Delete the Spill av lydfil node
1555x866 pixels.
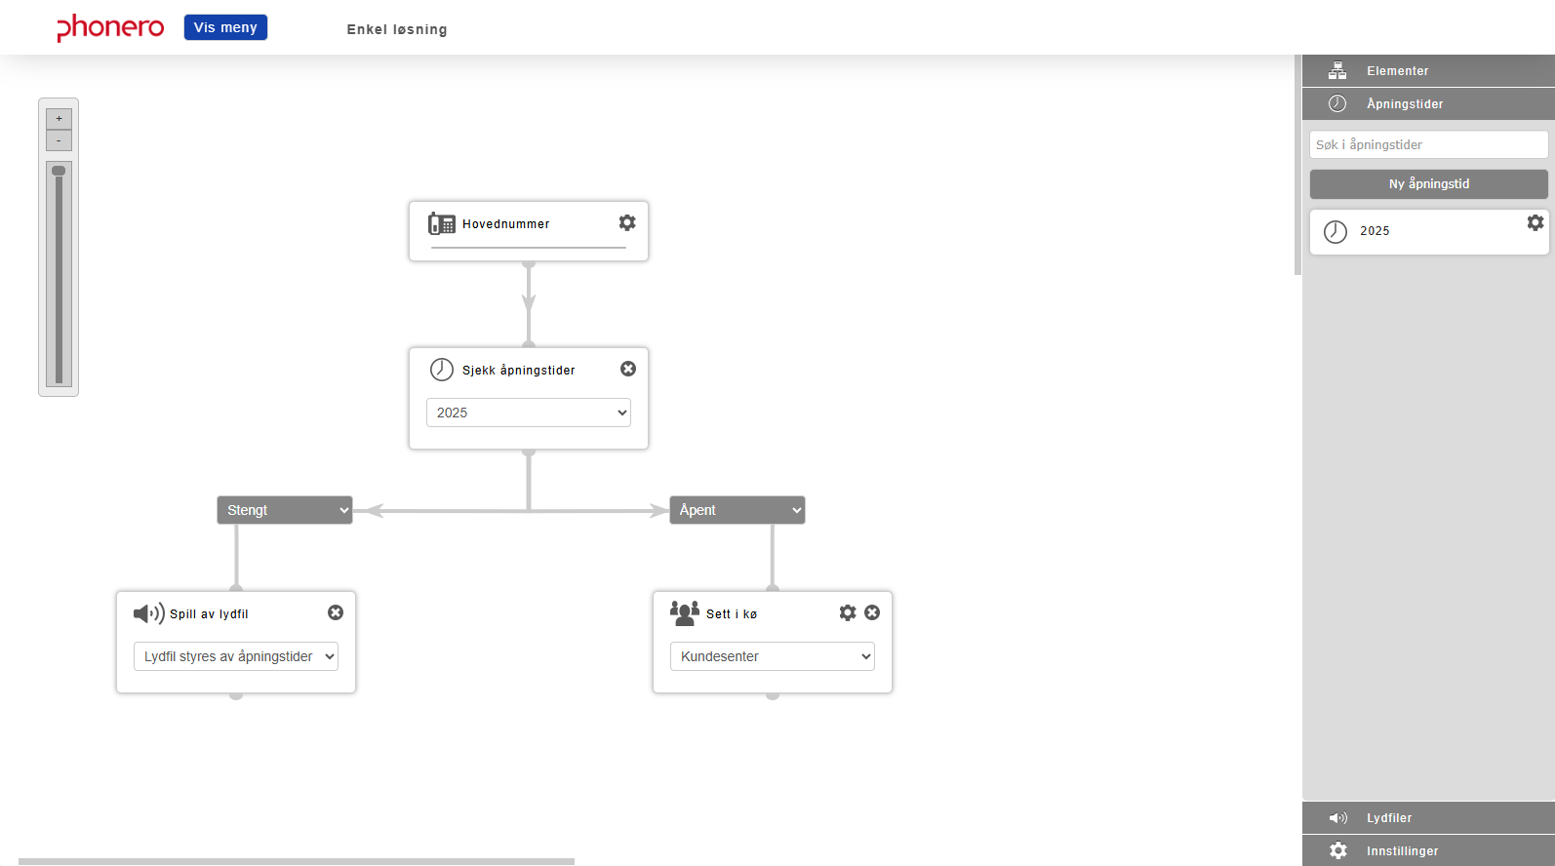[336, 612]
